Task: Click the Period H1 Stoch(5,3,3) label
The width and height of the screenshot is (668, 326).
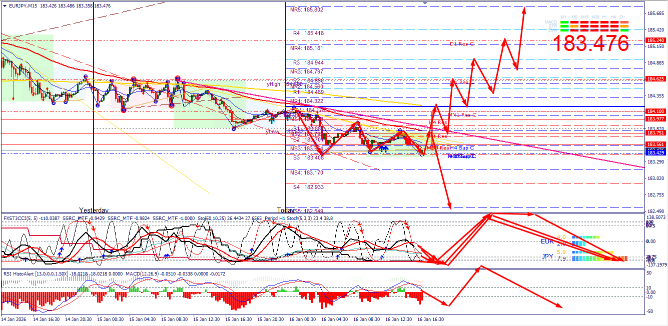Action: pyautogui.click(x=287, y=218)
